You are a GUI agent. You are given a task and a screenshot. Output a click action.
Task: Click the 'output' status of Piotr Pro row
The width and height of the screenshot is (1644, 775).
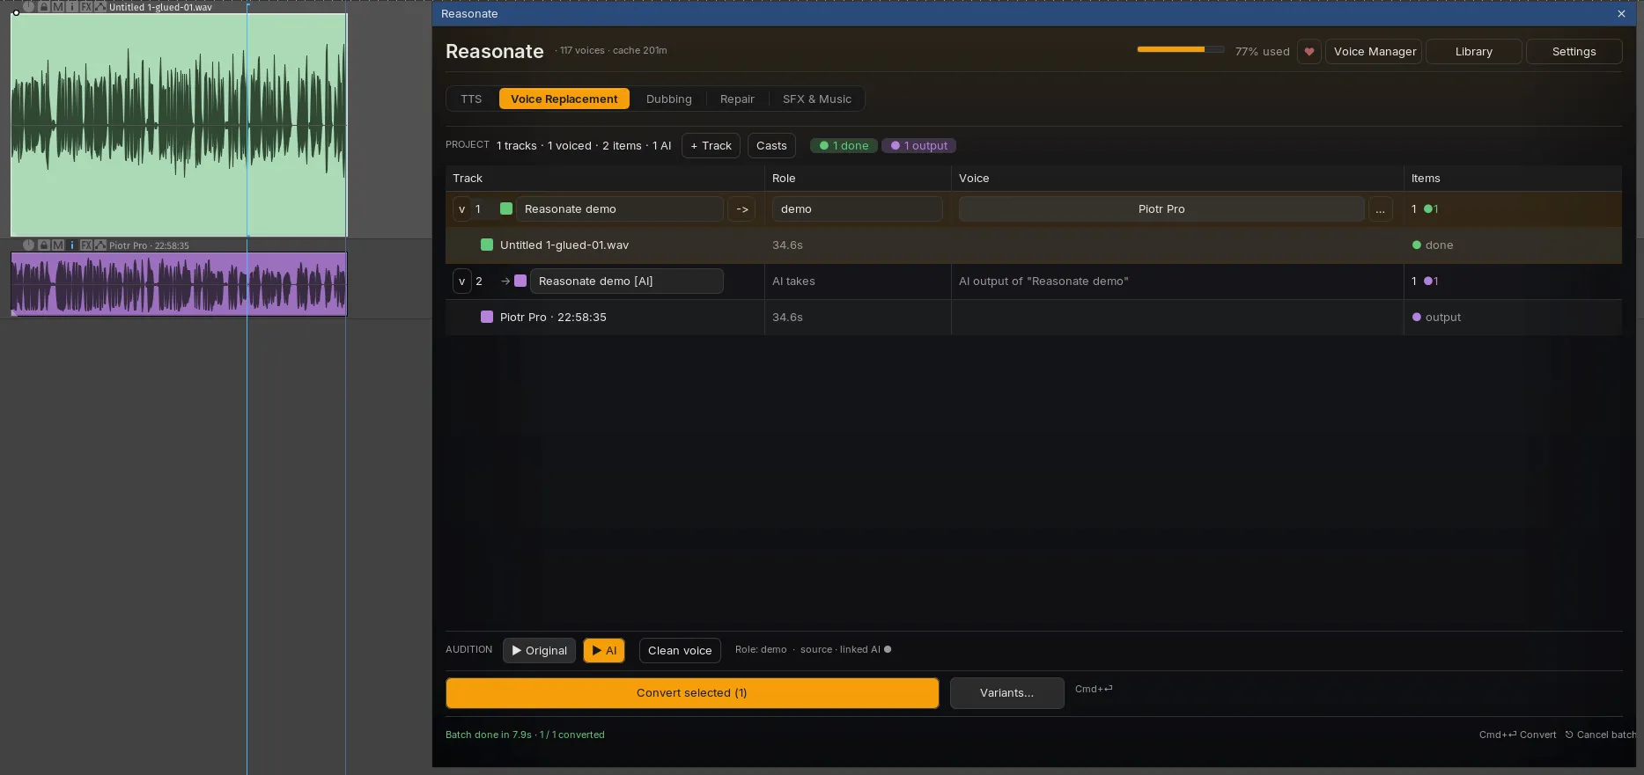click(x=1436, y=317)
